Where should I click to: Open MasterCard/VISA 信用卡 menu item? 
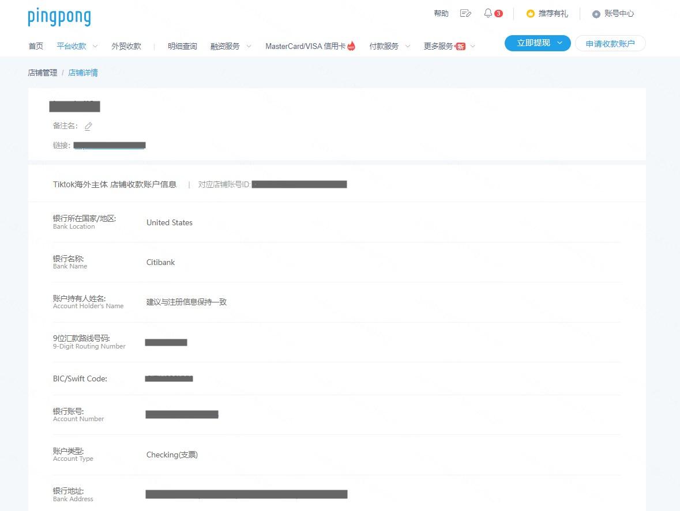(x=305, y=46)
